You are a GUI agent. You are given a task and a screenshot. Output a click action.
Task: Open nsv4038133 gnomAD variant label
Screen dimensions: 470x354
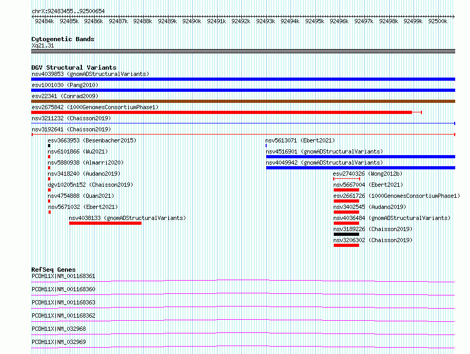[x=127, y=218]
